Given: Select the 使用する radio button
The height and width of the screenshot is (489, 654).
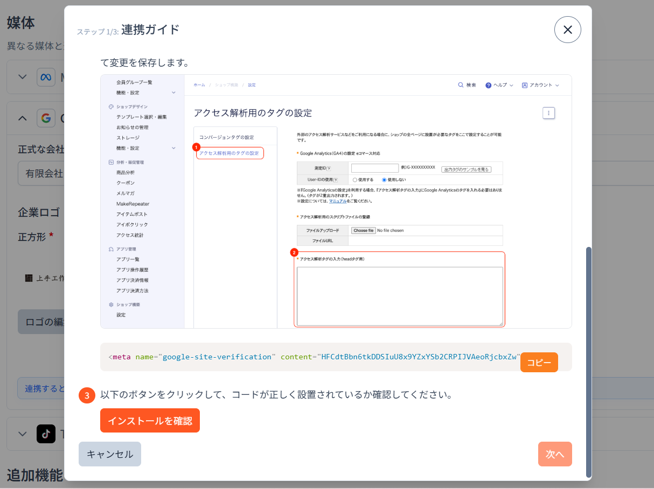Looking at the screenshot, I should pyautogui.click(x=355, y=180).
